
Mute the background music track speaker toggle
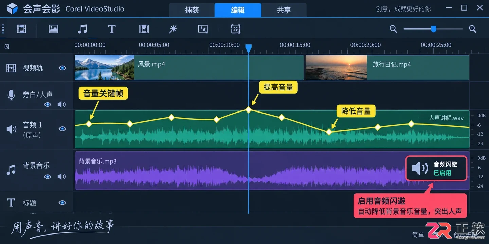click(61, 176)
